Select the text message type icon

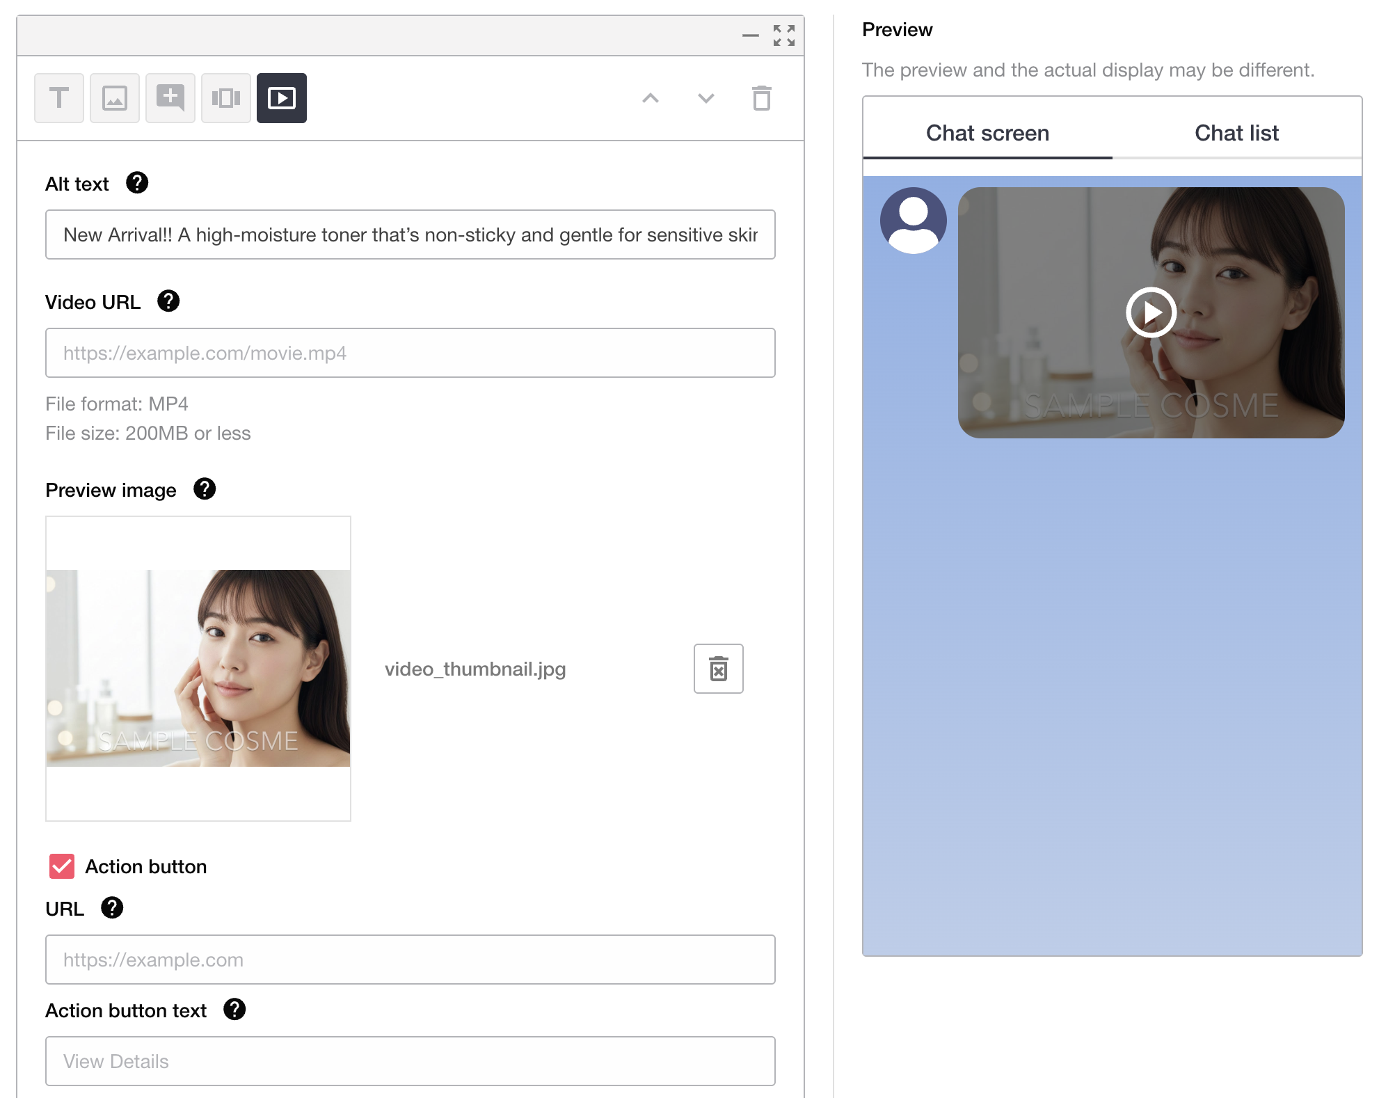59,98
